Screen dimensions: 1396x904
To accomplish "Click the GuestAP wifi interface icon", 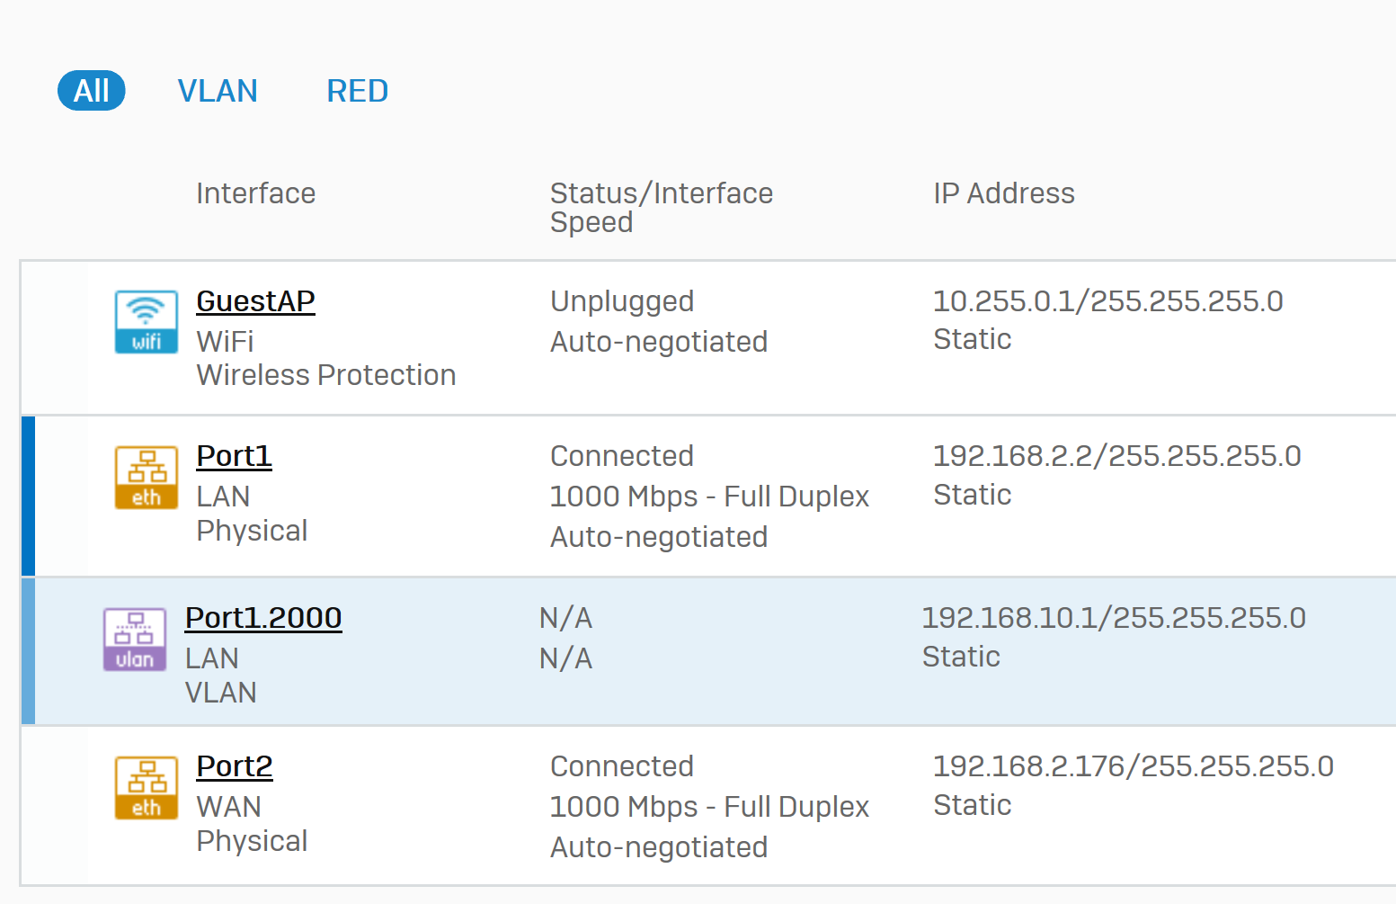I will click(x=146, y=322).
